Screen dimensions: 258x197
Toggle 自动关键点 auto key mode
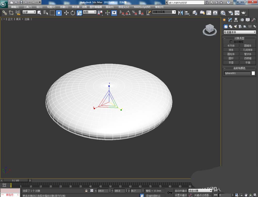click(x=181, y=191)
